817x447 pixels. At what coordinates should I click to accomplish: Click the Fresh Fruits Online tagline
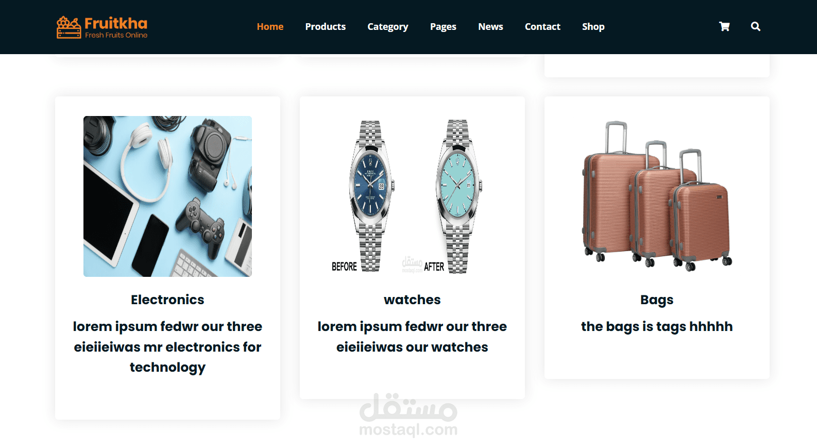tap(116, 35)
